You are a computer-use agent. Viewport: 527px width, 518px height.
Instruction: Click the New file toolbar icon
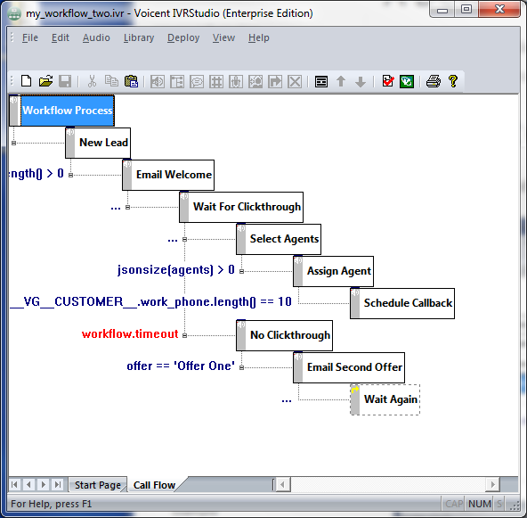tap(26, 81)
